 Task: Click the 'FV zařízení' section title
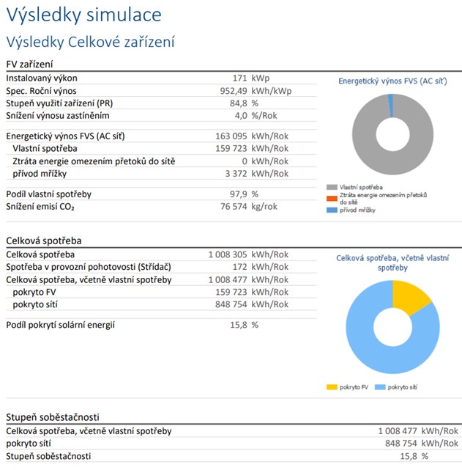pos(29,64)
